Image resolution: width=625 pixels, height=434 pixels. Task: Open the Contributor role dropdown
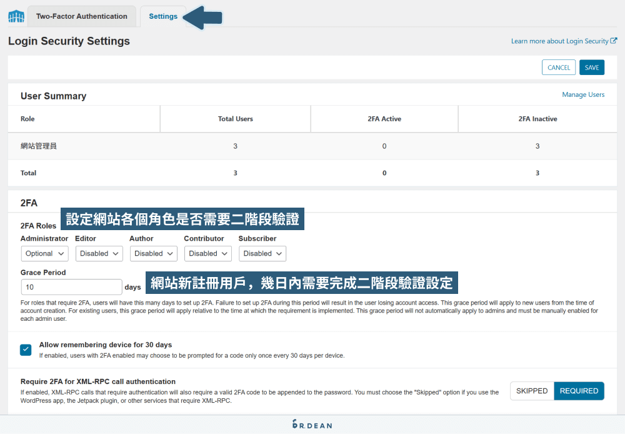(x=207, y=253)
